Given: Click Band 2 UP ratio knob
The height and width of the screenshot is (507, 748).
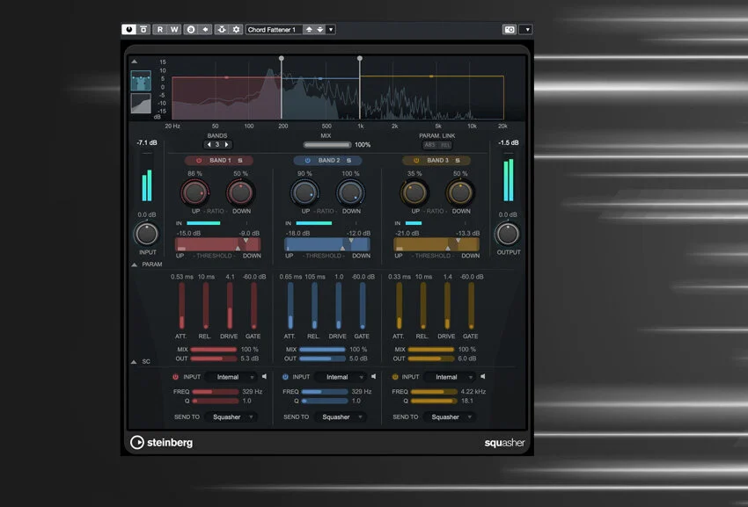Looking at the screenshot, I should coord(304,192).
